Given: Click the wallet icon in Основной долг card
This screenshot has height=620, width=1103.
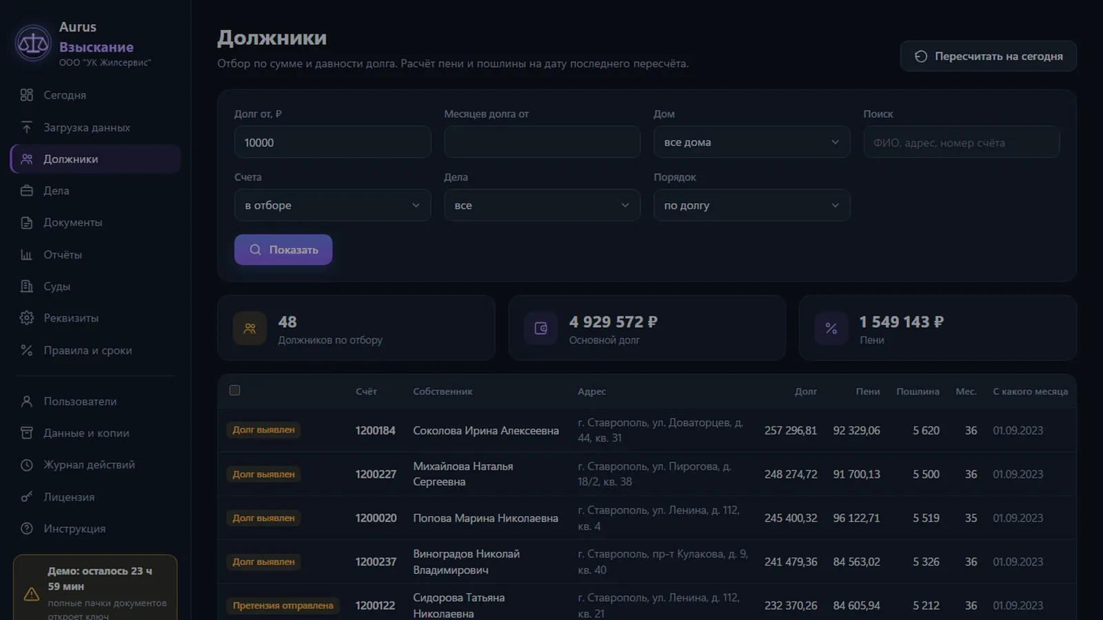Looking at the screenshot, I should coord(541,329).
